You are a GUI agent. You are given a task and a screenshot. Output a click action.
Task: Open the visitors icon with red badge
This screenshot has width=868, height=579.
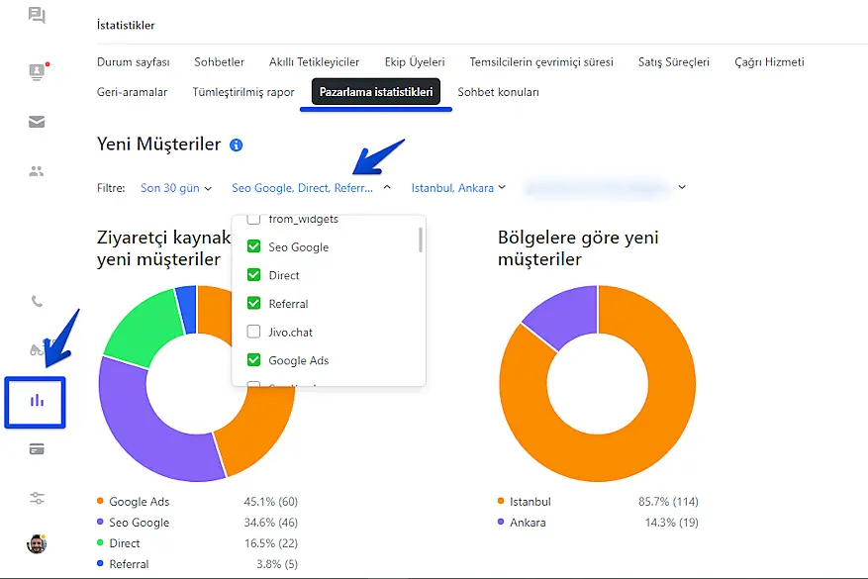[x=37, y=71]
